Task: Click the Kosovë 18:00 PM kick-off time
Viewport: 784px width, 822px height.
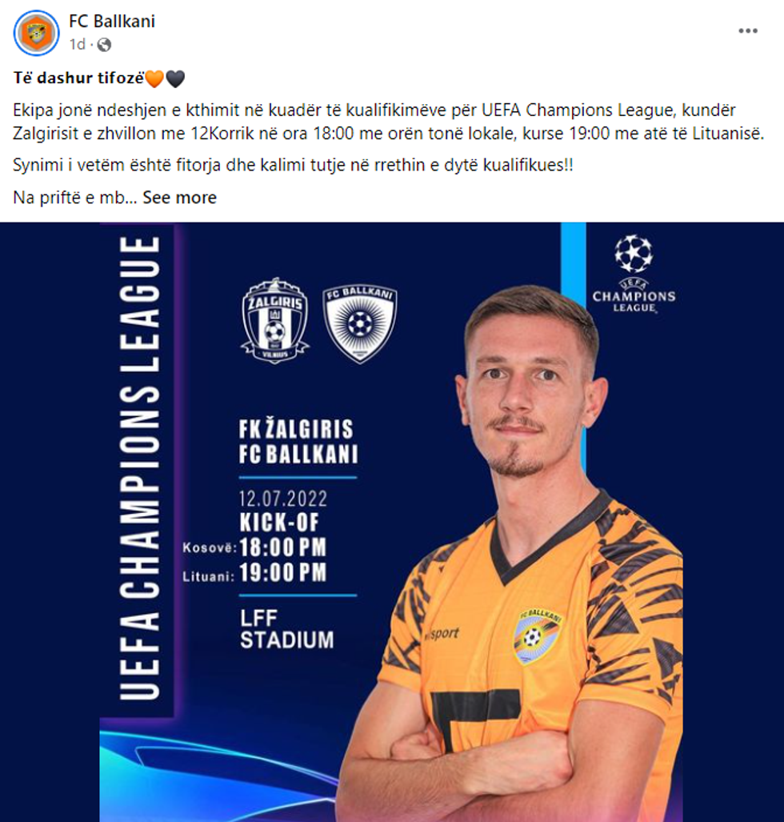Action: coord(254,547)
